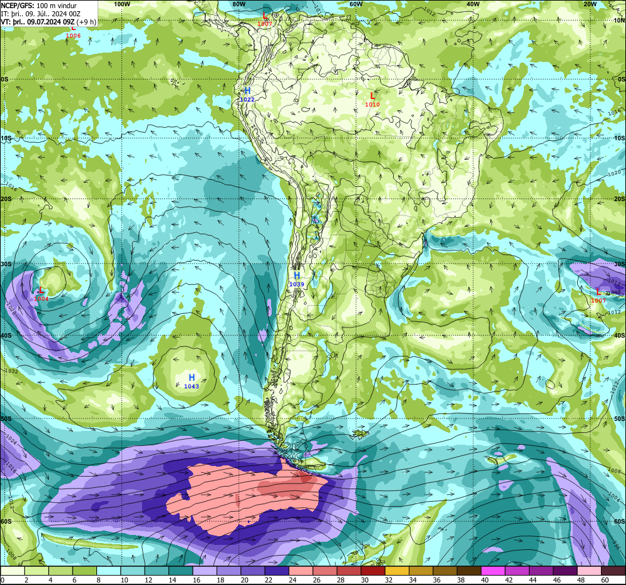Click the legend value 24
The image size is (626, 585).
click(292, 580)
